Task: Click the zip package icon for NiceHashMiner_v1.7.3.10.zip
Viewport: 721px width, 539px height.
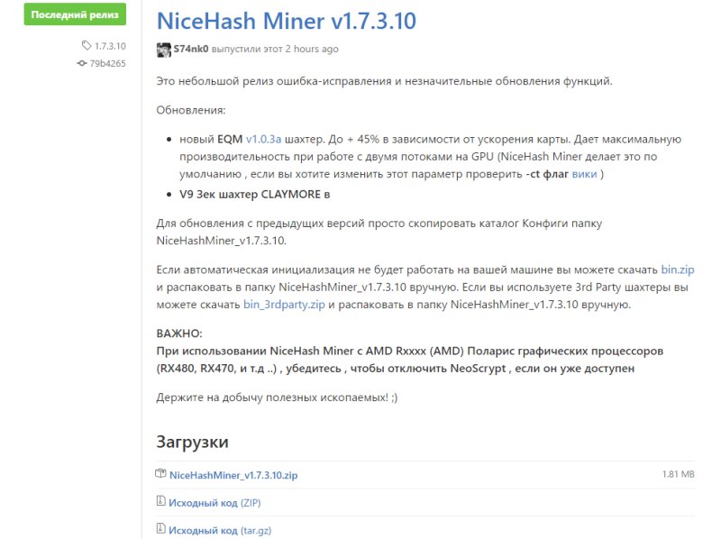Action: tap(161, 473)
